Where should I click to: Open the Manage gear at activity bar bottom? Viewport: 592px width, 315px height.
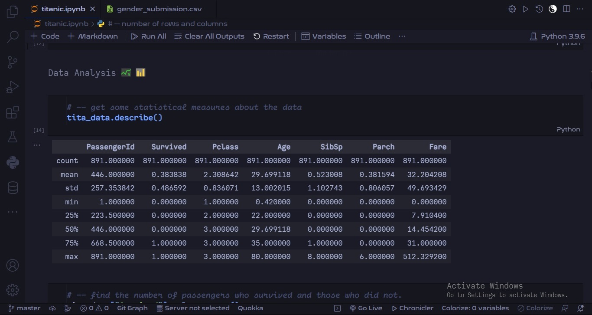point(13,290)
